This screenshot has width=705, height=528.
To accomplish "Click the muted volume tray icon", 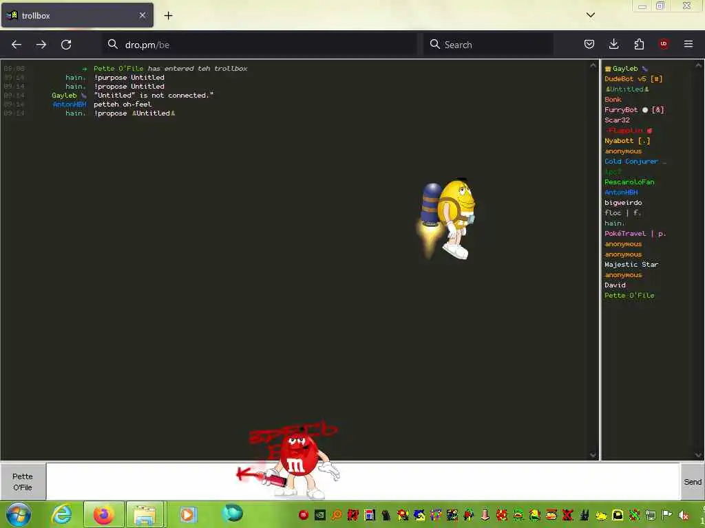I will tap(684, 516).
